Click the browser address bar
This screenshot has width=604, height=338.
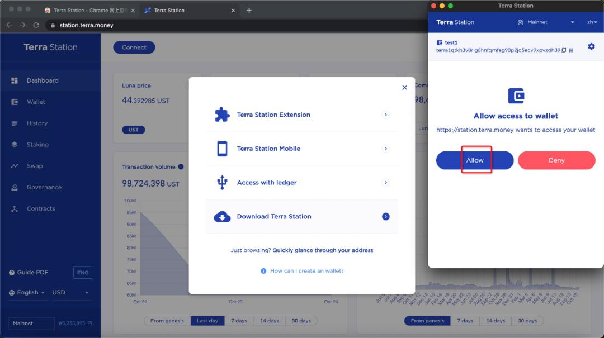(239, 25)
